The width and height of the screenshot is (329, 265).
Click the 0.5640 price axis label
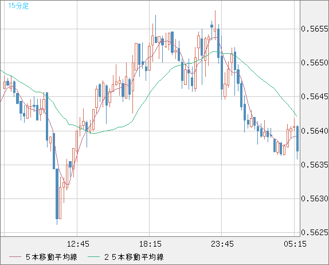tap(315, 131)
